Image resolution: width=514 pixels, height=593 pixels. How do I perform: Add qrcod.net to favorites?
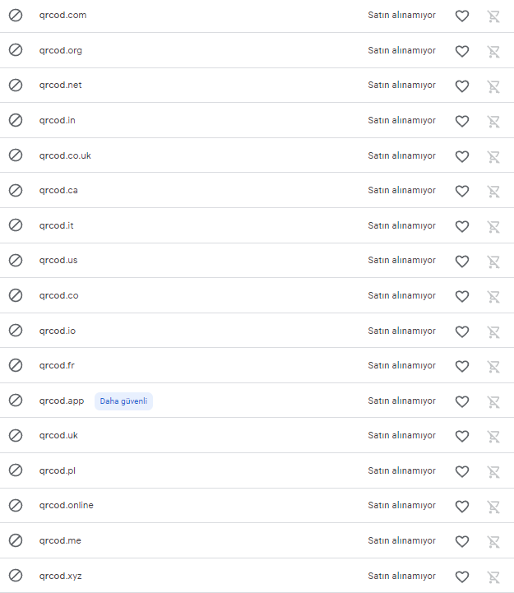point(462,86)
